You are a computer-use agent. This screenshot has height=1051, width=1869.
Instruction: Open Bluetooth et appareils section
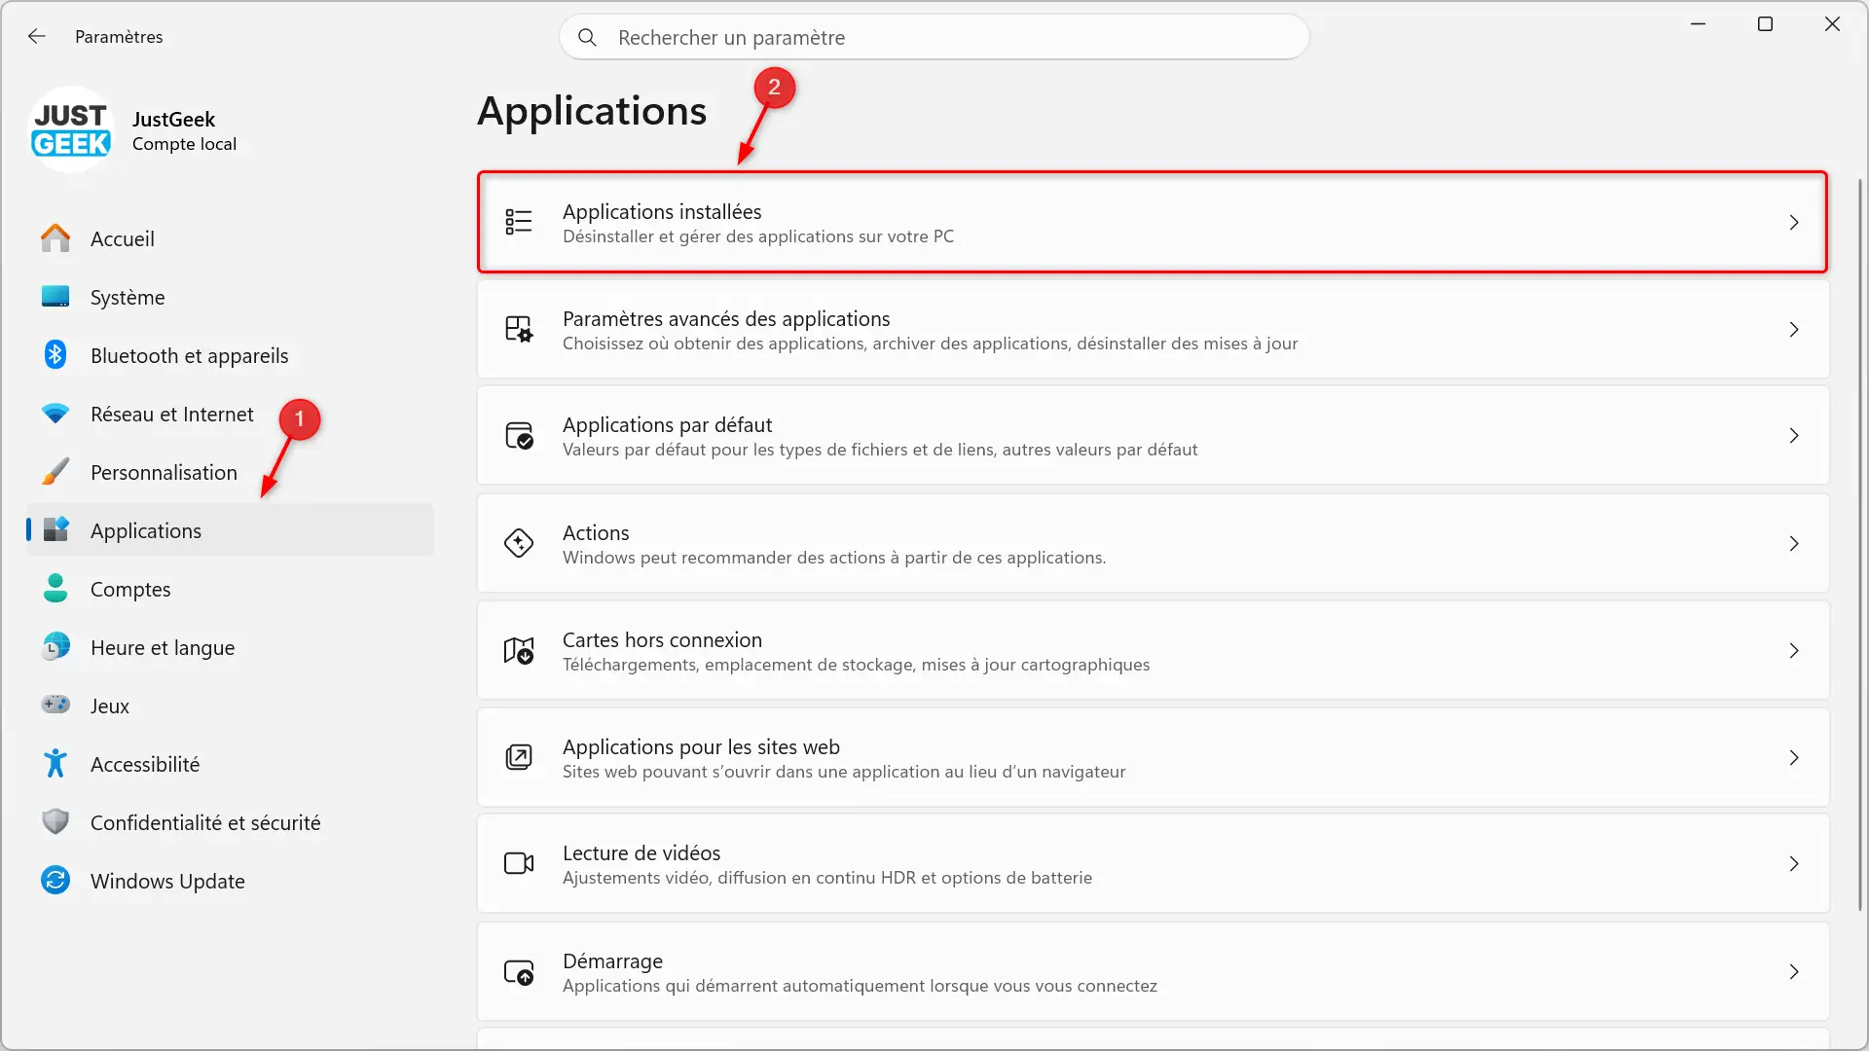[230, 355]
